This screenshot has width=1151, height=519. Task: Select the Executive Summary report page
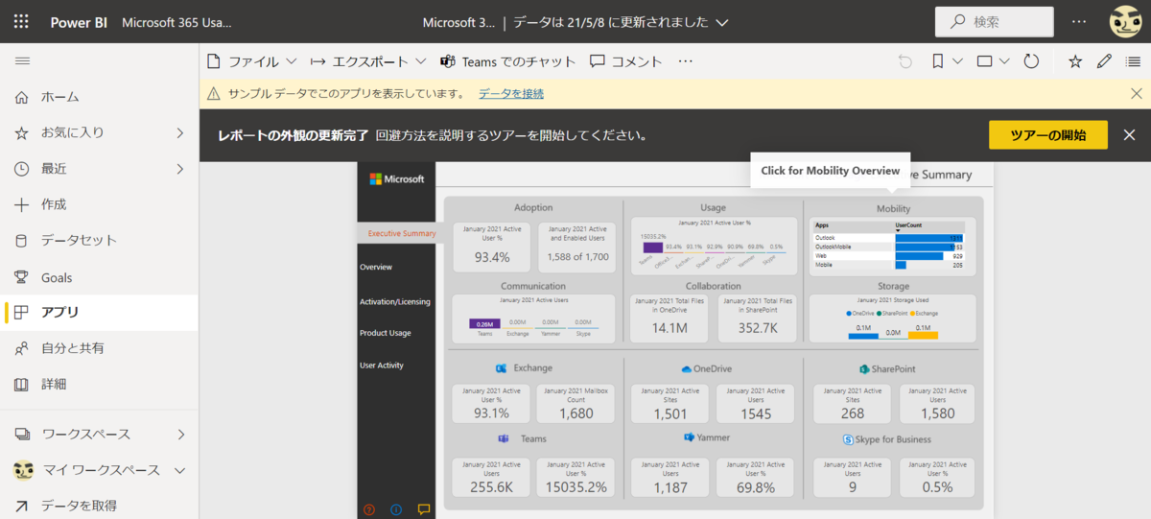401,233
